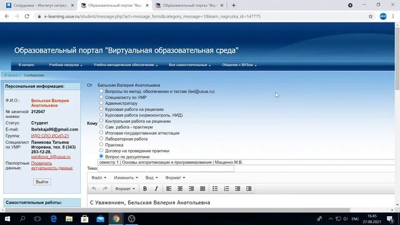Open discipline selection combo box
Image resolution: width=400 pixels, height=225 pixels.
tap(246, 162)
